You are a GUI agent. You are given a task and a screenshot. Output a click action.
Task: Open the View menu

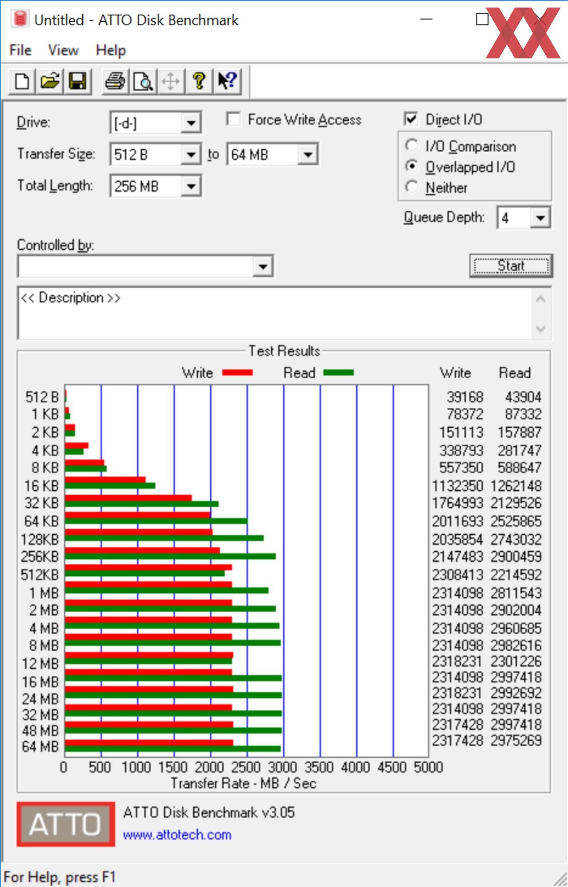coord(63,50)
